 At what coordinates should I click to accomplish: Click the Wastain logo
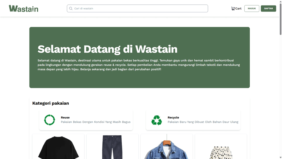pyautogui.click(x=23, y=8)
